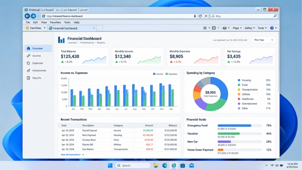Expand the This Year period dropdown

264,40
